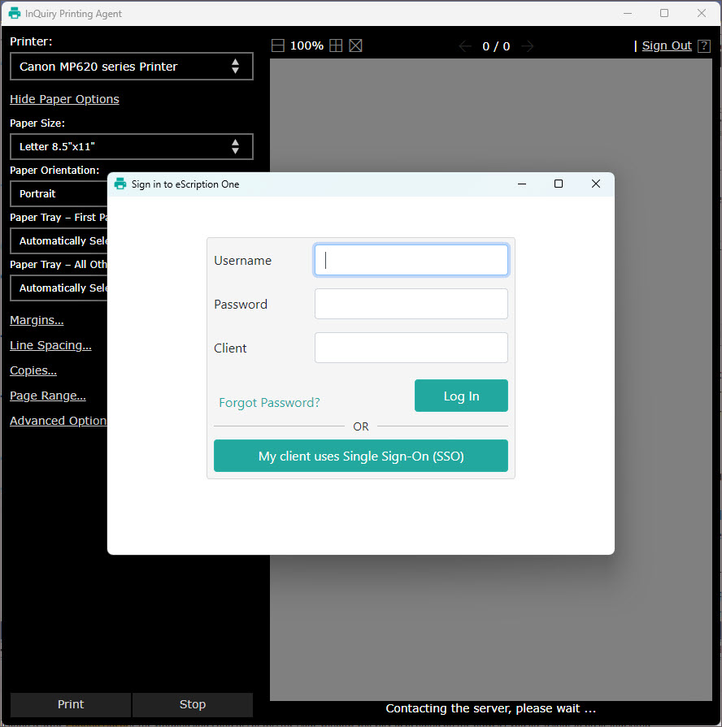
Task: Click the crossed-box fit page icon
Action: [x=355, y=46]
